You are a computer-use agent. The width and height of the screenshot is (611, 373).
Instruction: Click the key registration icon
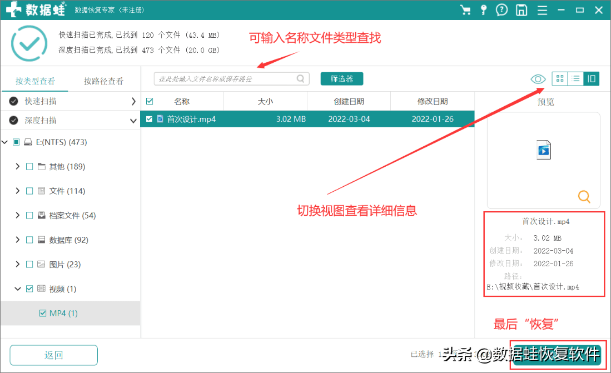point(484,10)
